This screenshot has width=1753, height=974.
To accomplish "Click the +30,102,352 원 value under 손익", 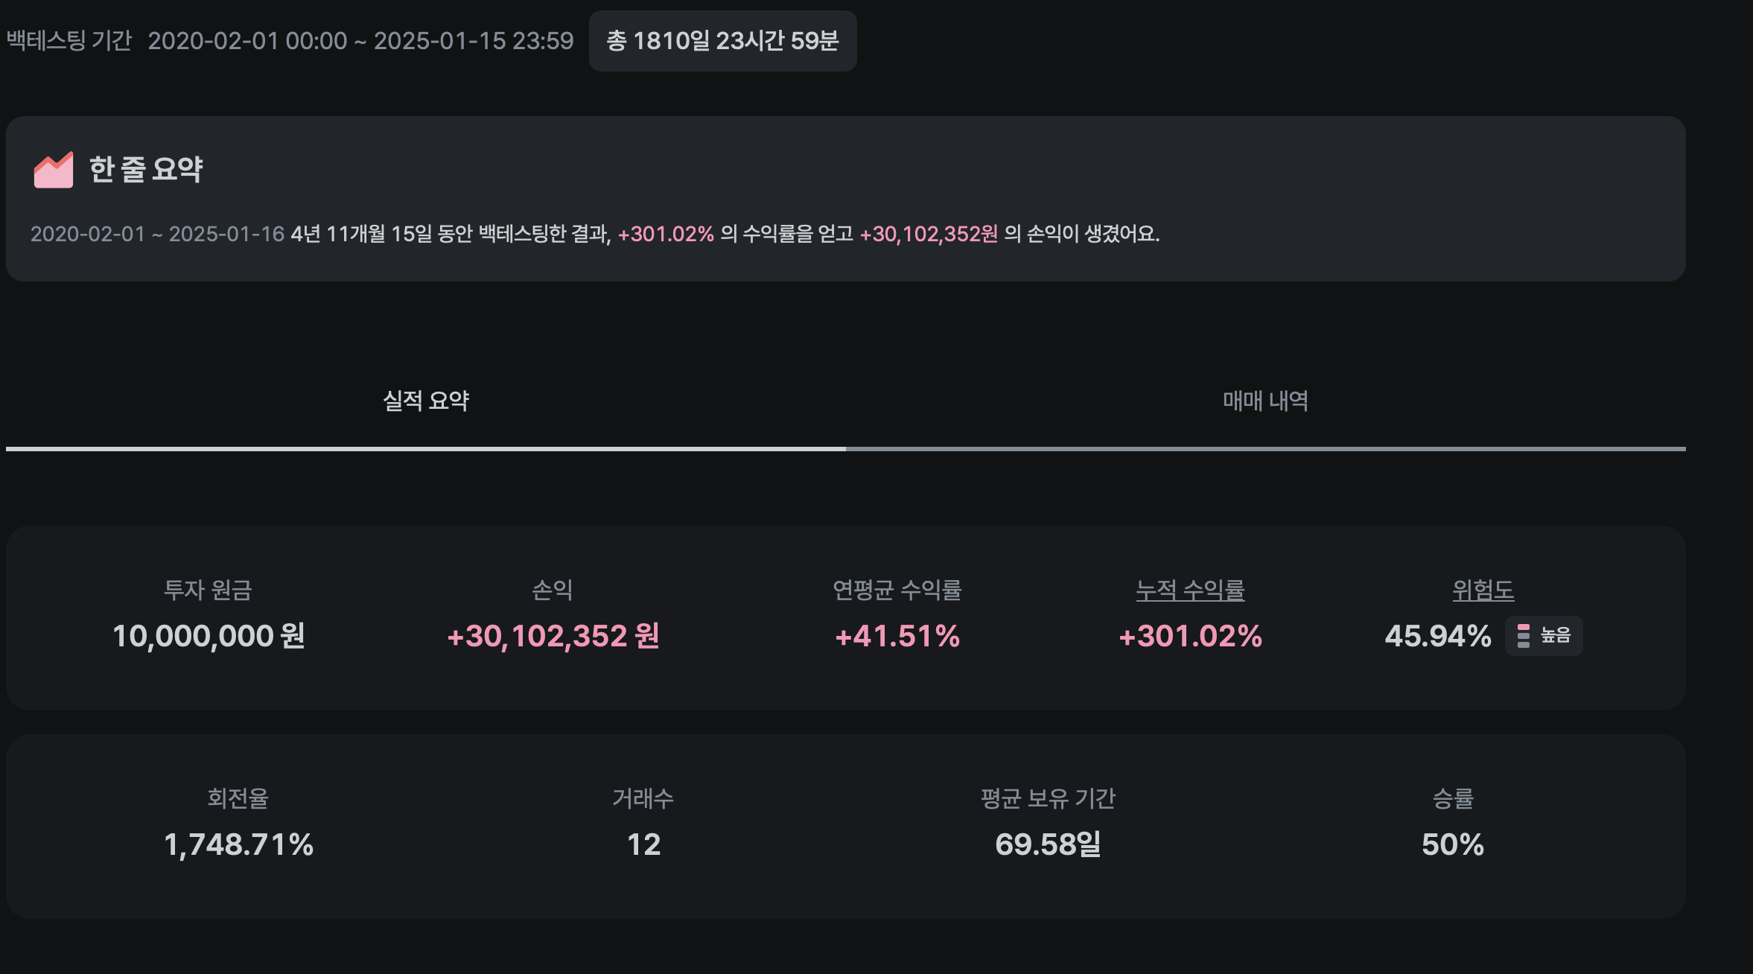I will pyautogui.click(x=553, y=637).
